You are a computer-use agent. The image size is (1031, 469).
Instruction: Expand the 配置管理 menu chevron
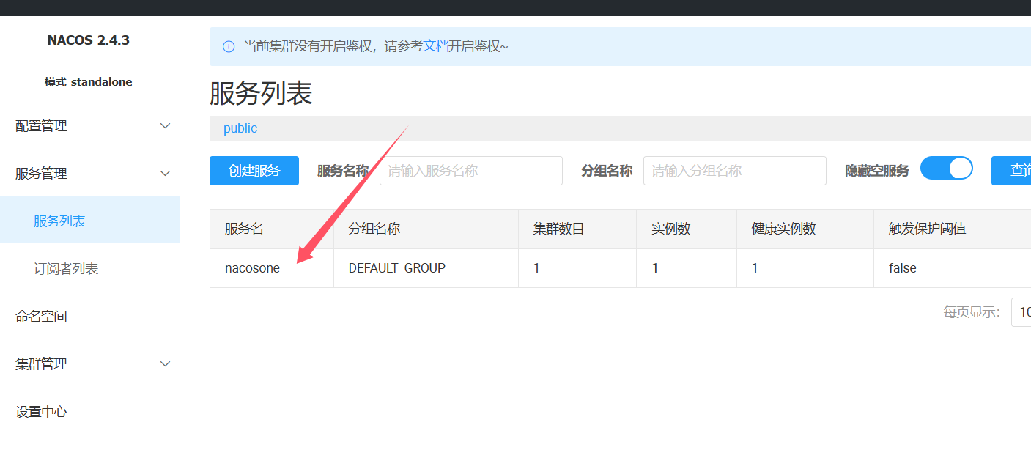pyautogui.click(x=166, y=126)
